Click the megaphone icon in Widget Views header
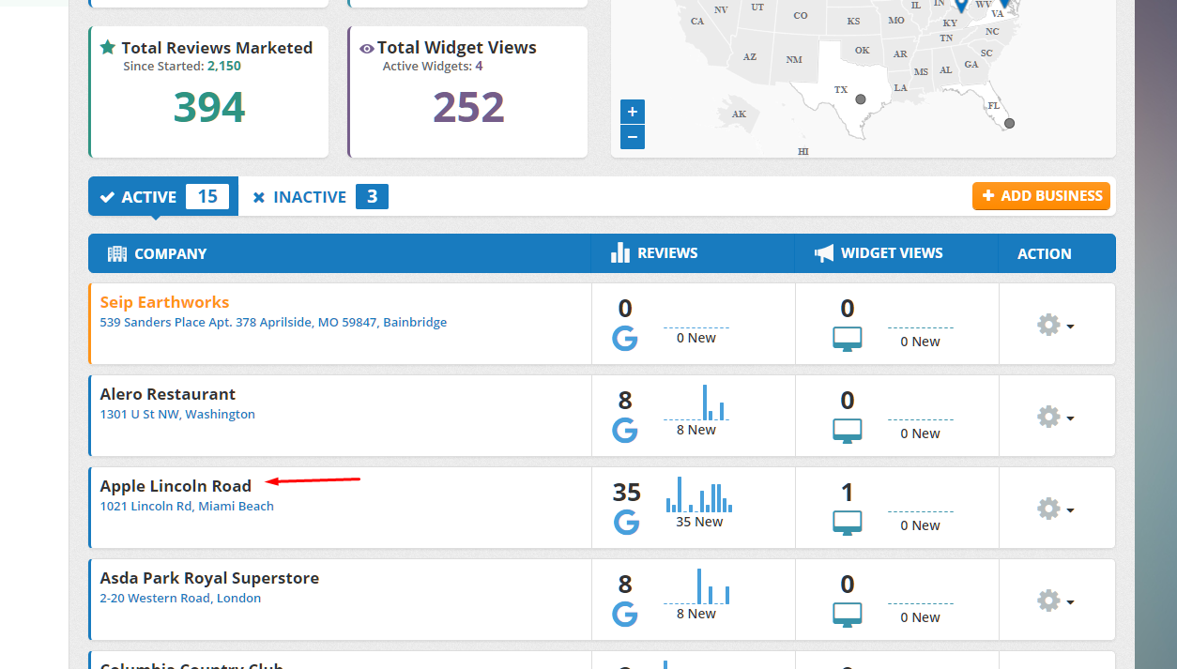The height and width of the screenshot is (669, 1177). click(x=824, y=253)
